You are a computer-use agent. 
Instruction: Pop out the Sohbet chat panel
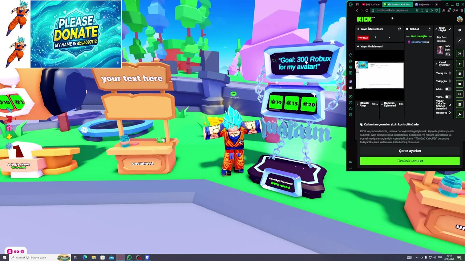[x=429, y=29]
